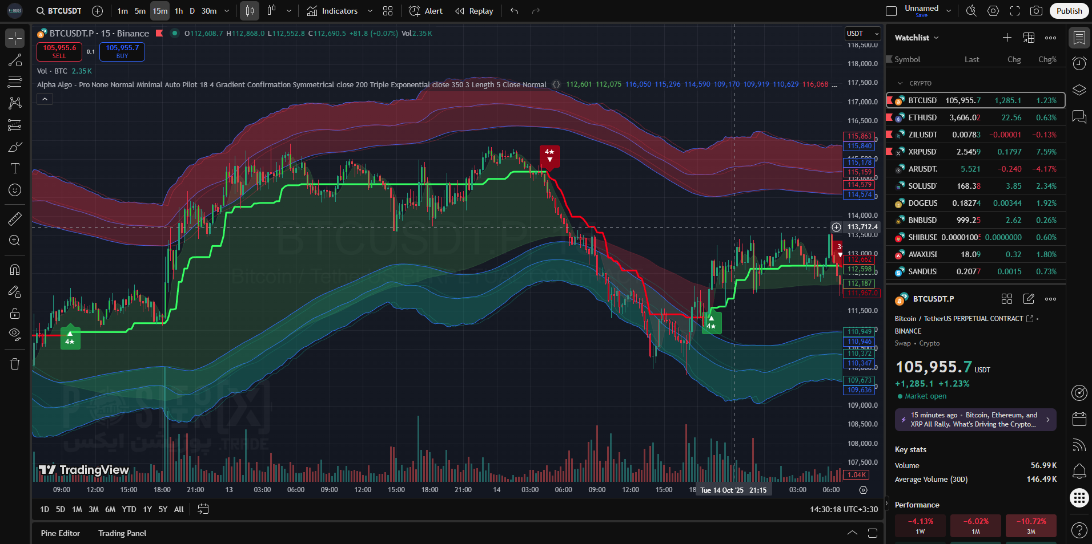Open the Pine Editor tab
This screenshot has height=544, width=1092.
click(x=61, y=533)
